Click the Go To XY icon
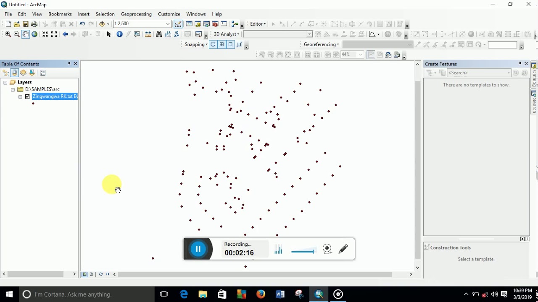This screenshot has width=538, height=302. click(x=177, y=34)
